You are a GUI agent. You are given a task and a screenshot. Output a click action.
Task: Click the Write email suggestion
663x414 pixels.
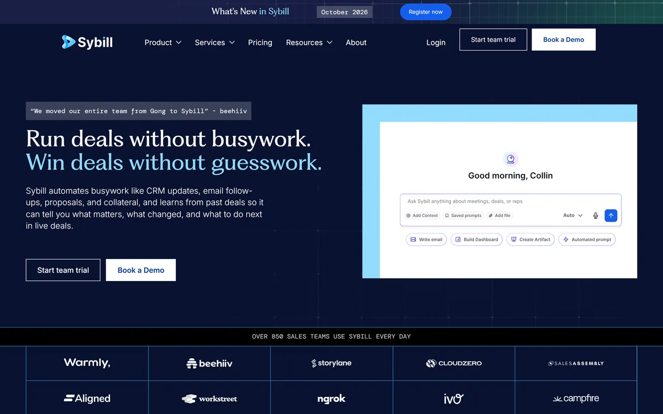[426, 240]
